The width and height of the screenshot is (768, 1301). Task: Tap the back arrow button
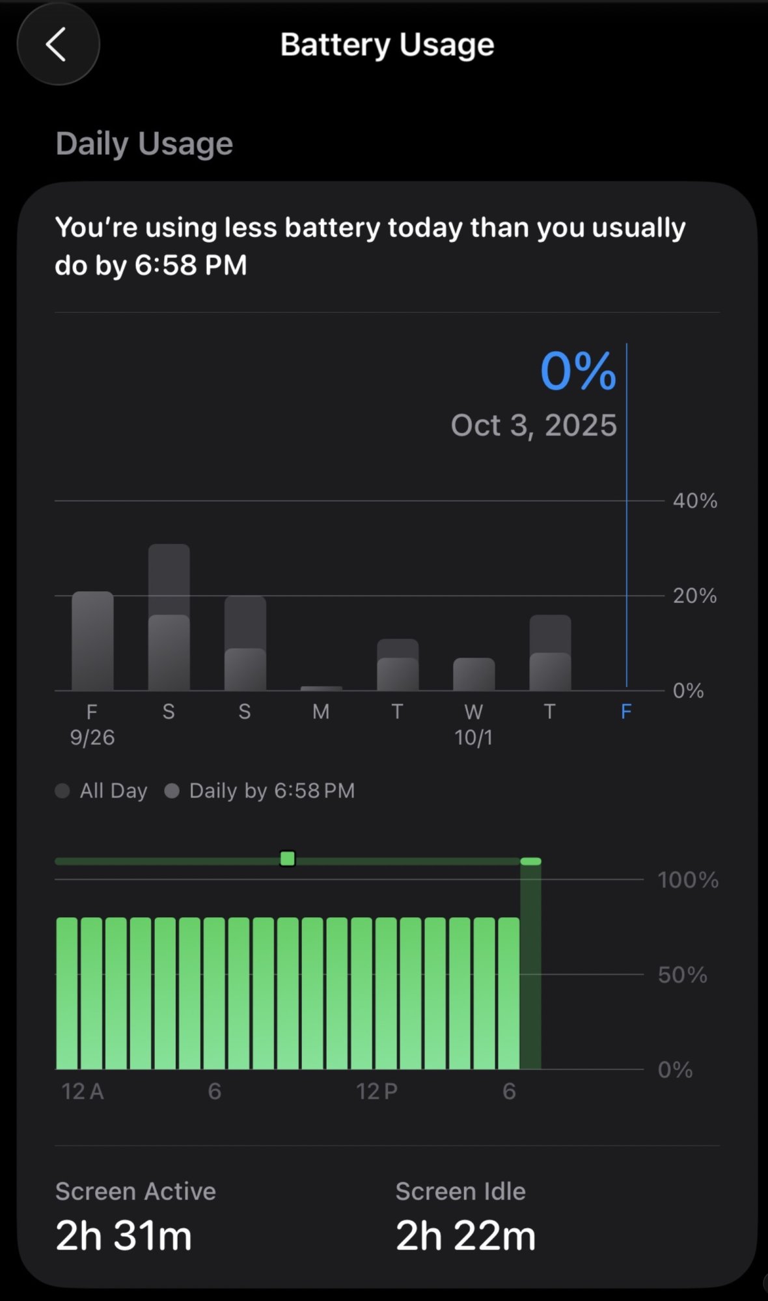58,44
